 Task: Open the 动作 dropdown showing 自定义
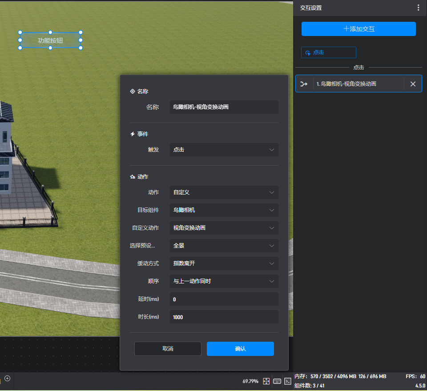(224, 192)
